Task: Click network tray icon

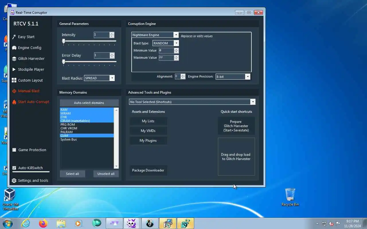Action: click(324, 224)
